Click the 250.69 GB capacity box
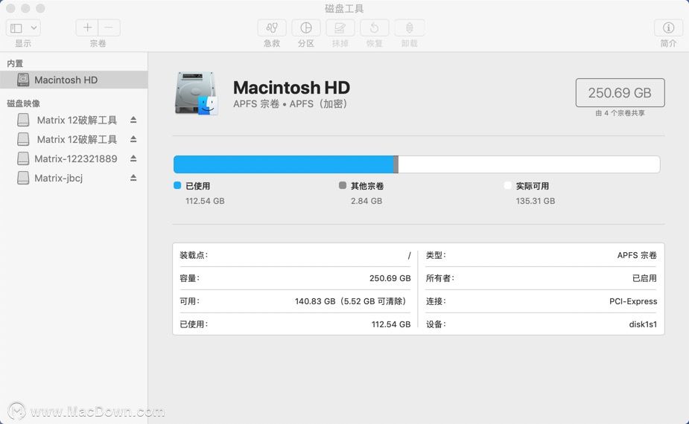The image size is (689, 424). pyautogui.click(x=620, y=93)
